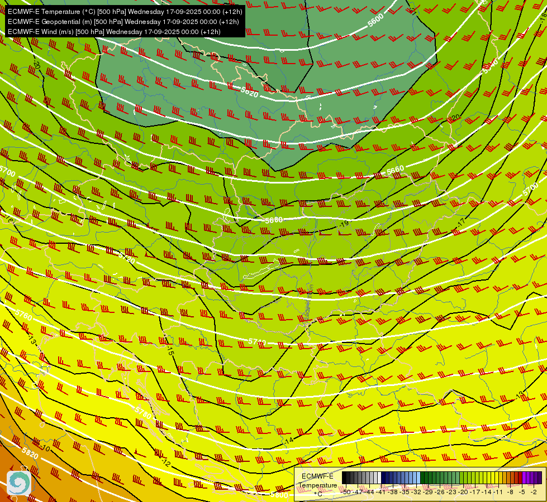Click the -29 legend scale value
Viewport: 547px width, 502px height.
tap(428, 492)
